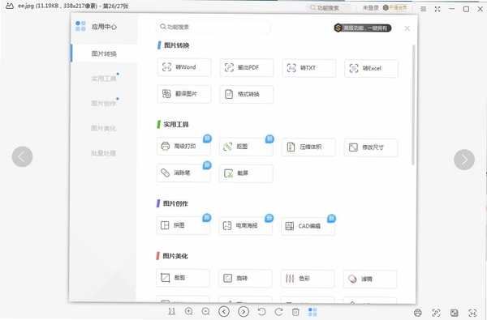The image size is (487, 320).
Task: Open the 拼图 tool
Action: 183,225
